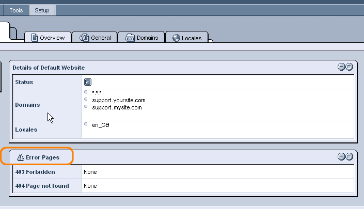Click the support.yoursite.com domain entry
364x209 pixels.
(x=119, y=100)
